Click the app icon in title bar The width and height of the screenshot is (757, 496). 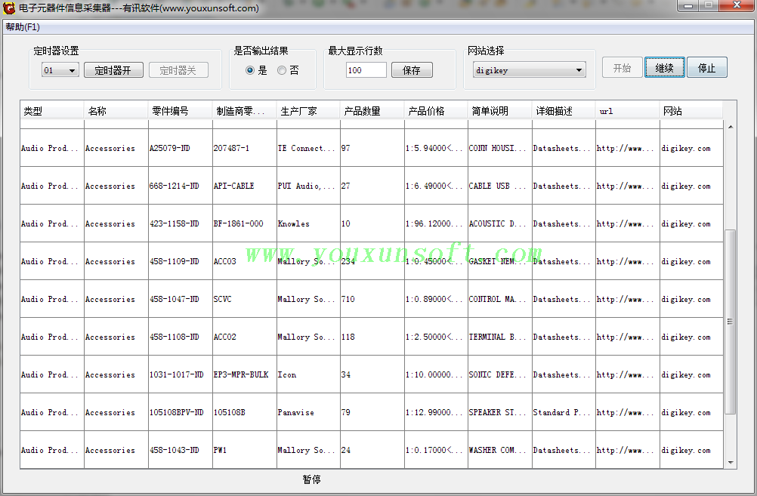click(9, 8)
